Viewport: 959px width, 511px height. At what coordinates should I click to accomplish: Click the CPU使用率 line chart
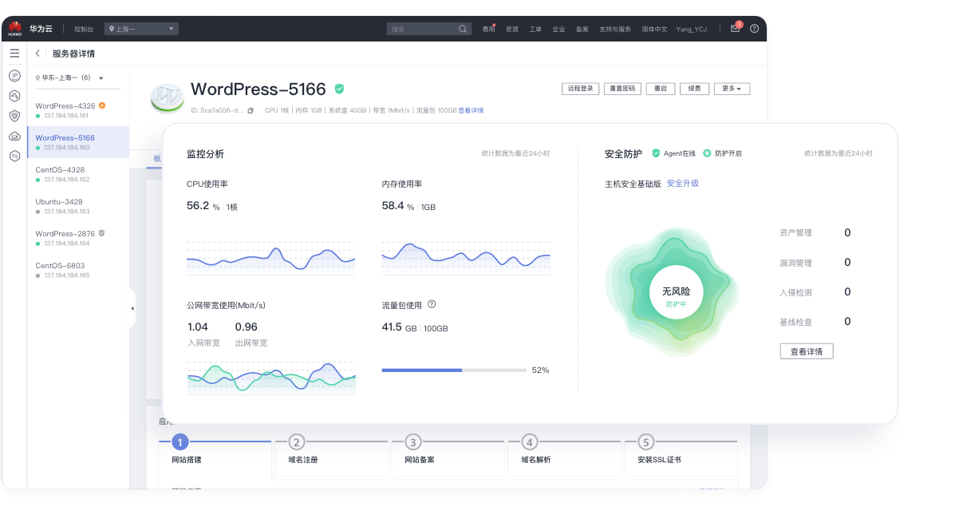click(271, 257)
